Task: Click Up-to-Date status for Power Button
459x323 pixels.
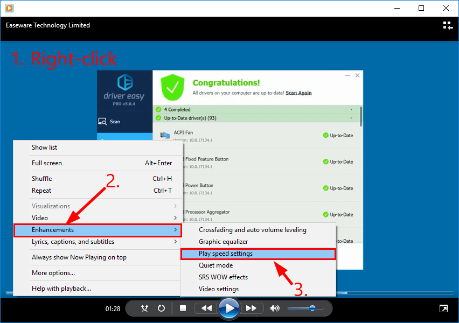Action: tap(338, 188)
